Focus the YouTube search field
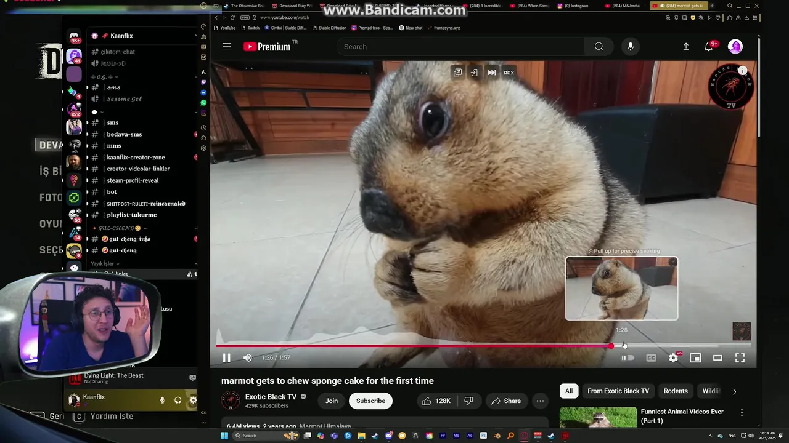 pyautogui.click(x=460, y=47)
